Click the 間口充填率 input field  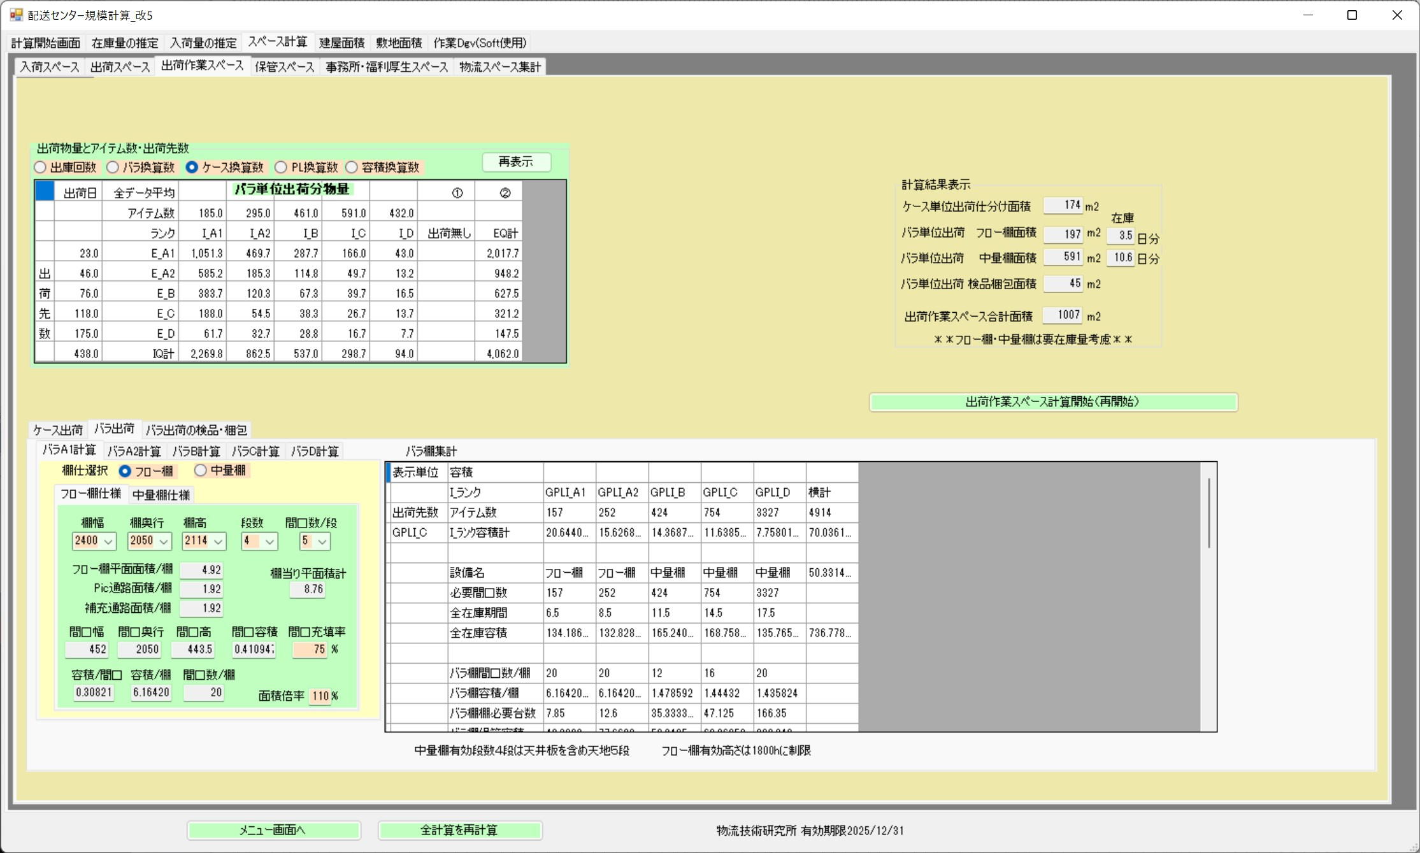tap(310, 650)
